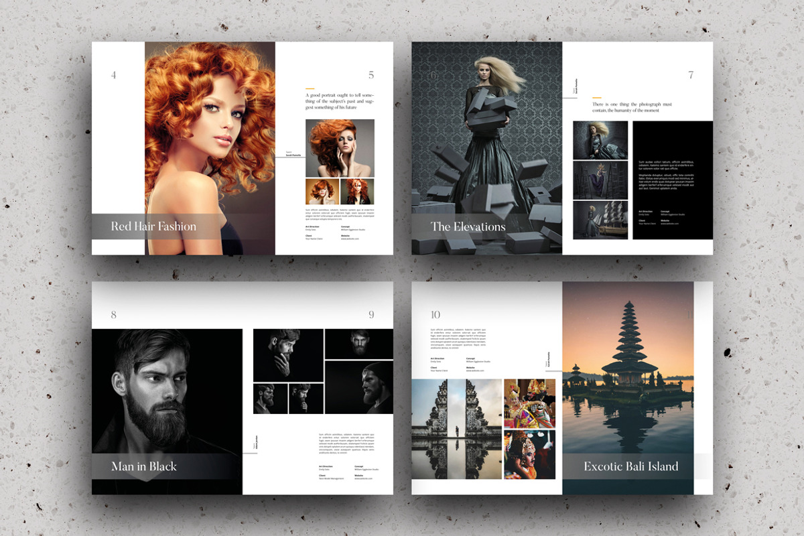Click the body paragraph on page 9
The height and width of the screenshot is (536, 804).
pos(347,444)
